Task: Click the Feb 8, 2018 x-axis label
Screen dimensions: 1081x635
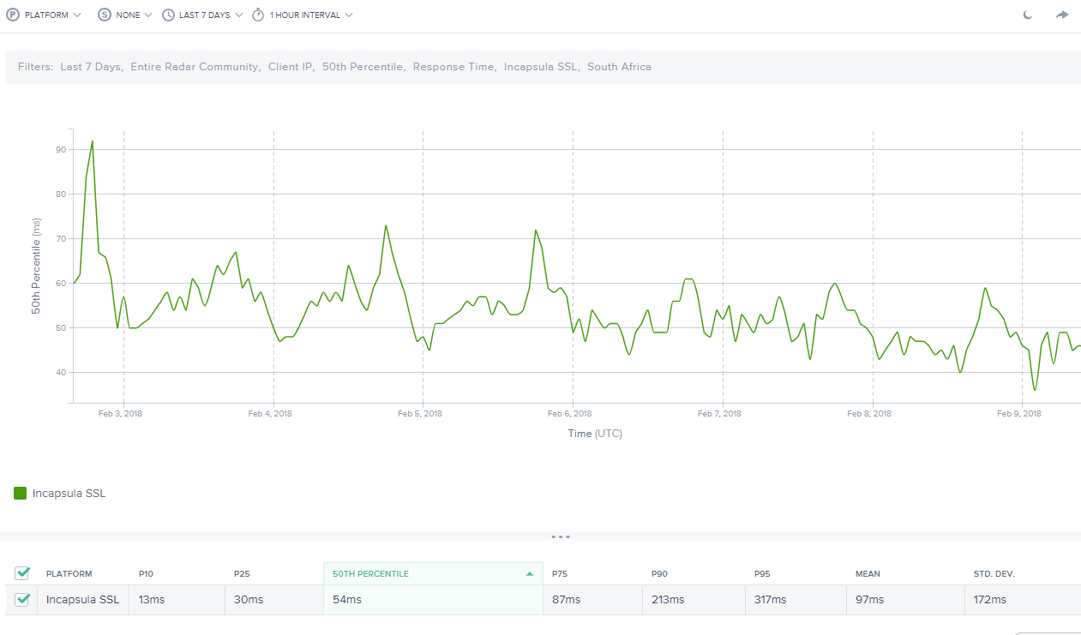Action: point(869,414)
